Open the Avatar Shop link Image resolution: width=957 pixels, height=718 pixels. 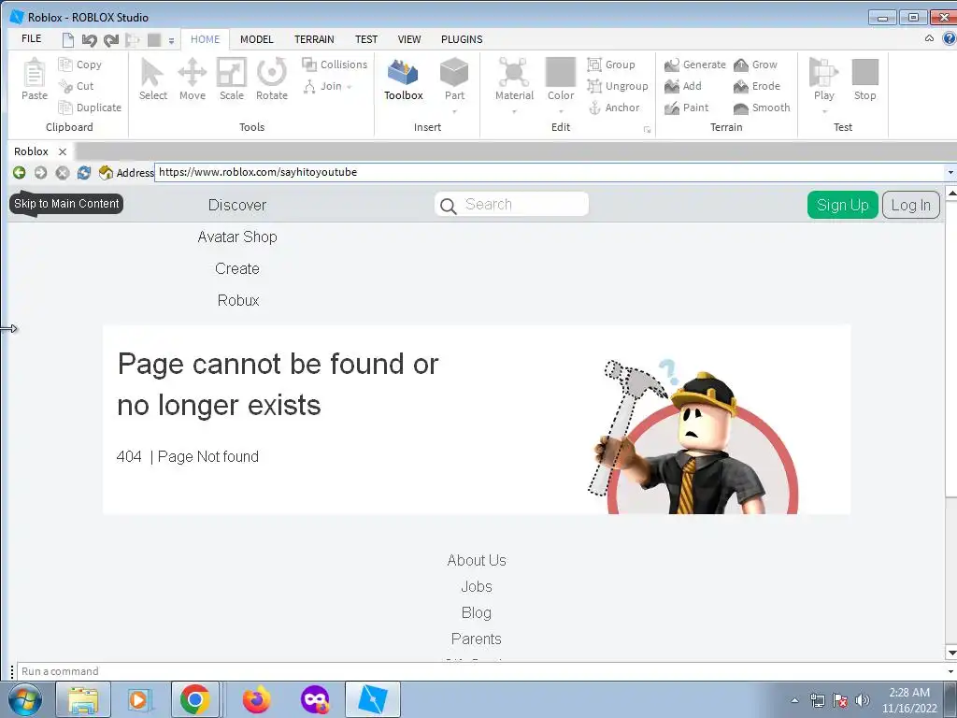point(236,237)
